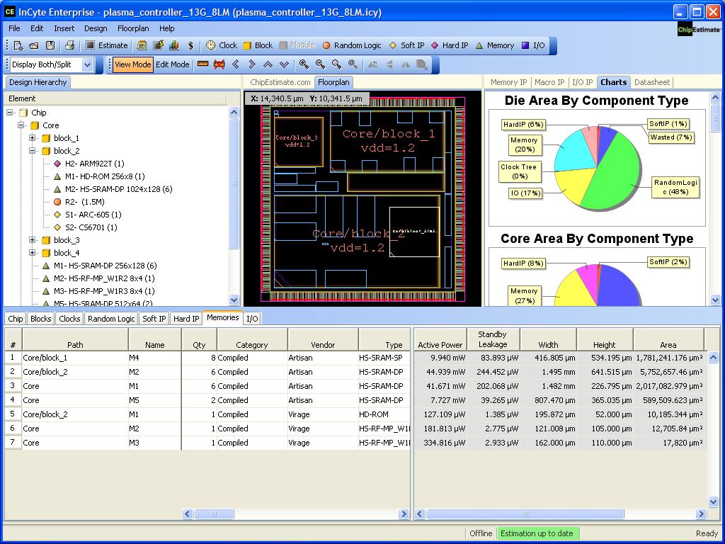Open the Display Both/Split dropdown
The height and width of the screenshot is (544, 725).
tap(88, 64)
